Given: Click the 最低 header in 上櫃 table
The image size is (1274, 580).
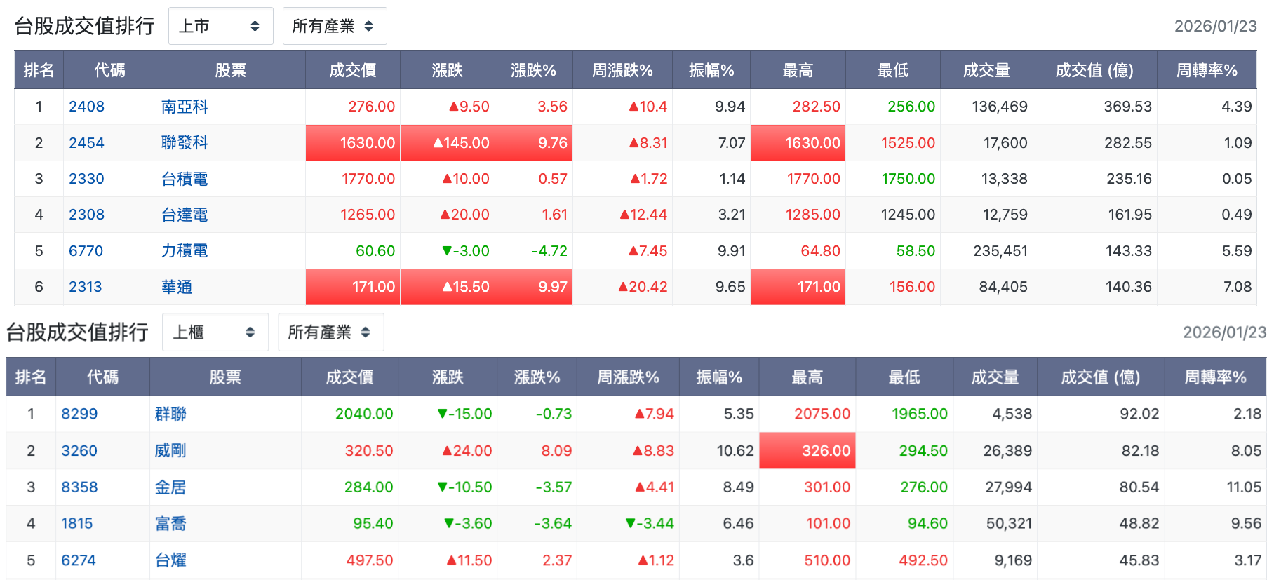Looking at the screenshot, I should (x=904, y=377).
